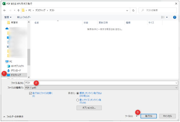This screenshot has width=180, height=122.
Task: Click the refresh button beside address bar
Action: click(x=133, y=11)
